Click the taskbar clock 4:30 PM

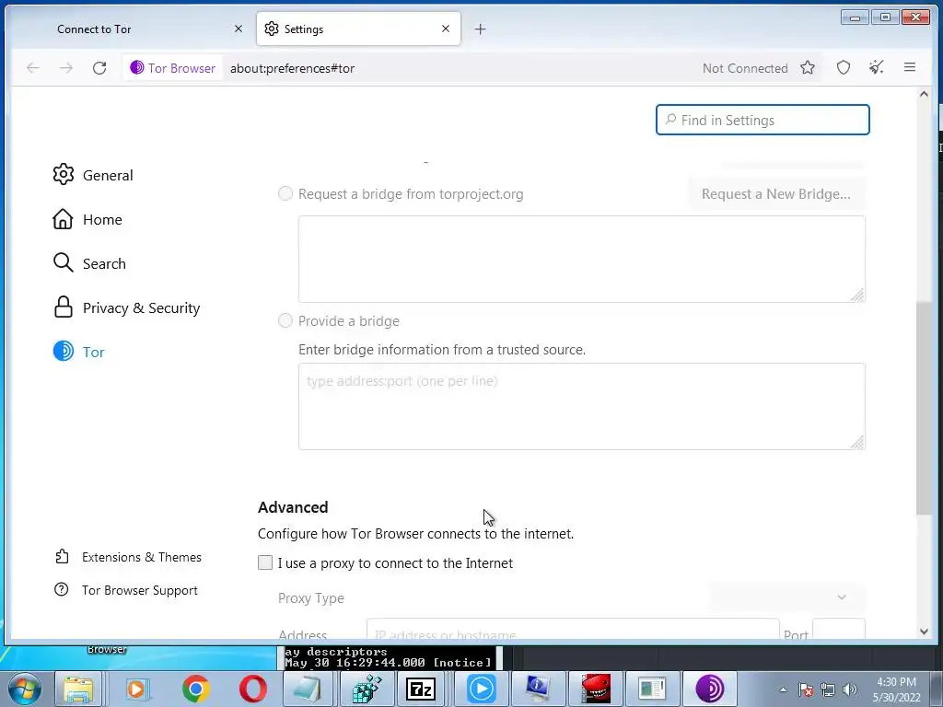pos(896,682)
